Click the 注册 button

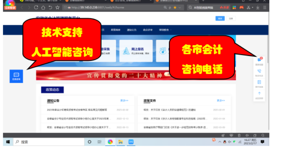click(231, 18)
